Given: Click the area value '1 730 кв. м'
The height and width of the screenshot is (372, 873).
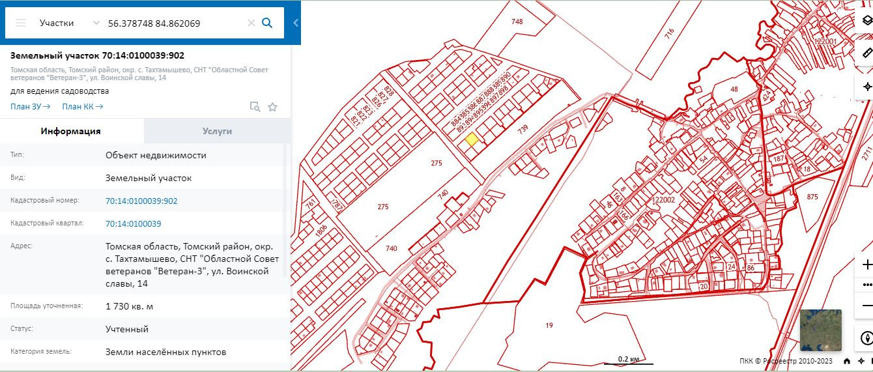Looking at the screenshot, I should point(130,306).
